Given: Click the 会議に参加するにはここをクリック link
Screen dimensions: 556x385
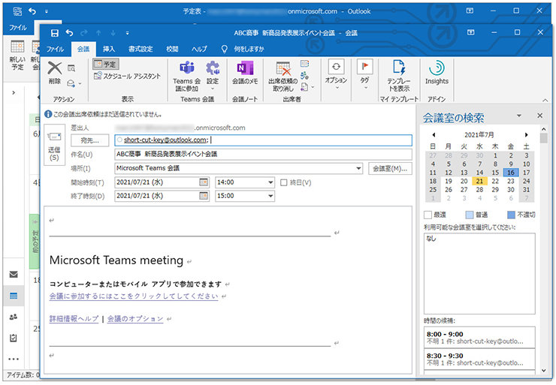Looking at the screenshot, I should click(134, 296).
